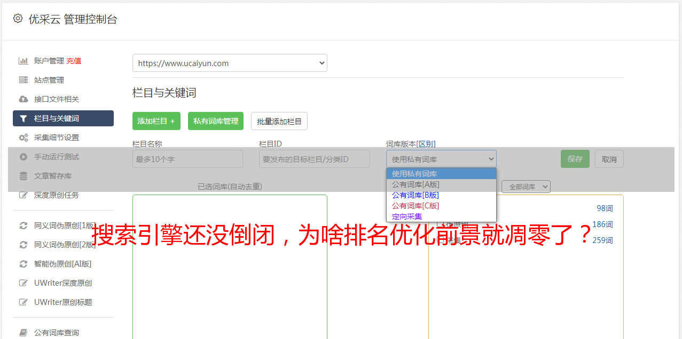Click the gears icon for 采集细节设置
Image resolution: width=682 pixels, height=339 pixels.
[x=23, y=138]
